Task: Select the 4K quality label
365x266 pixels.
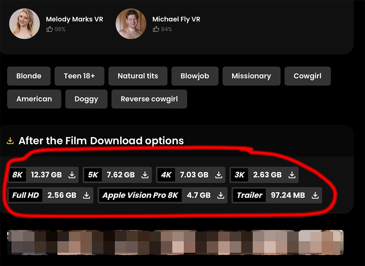Action: [166, 175]
